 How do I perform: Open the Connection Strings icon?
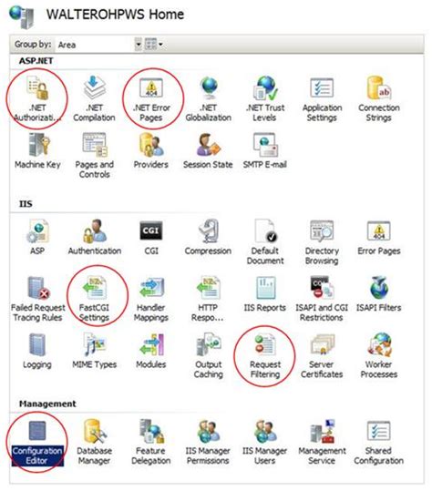tap(379, 99)
